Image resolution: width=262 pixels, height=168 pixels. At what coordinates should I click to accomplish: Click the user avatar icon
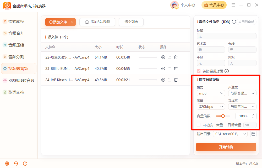point(174,5)
